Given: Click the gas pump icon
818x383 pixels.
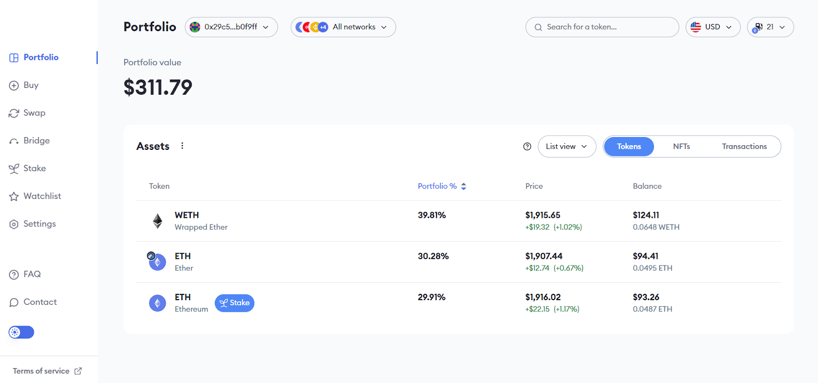Looking at the screenshot, I should (x=758, y=27).
